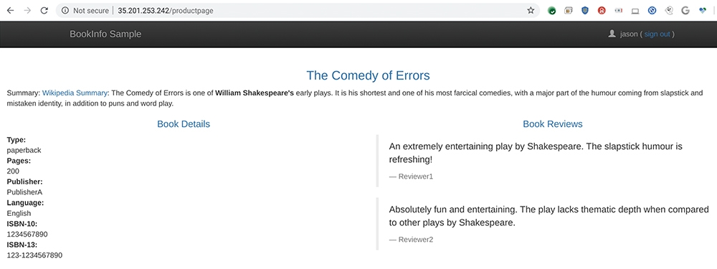Bookmark this page with the star icon
This screenshot has height=269, width=717.
[531, 11]
